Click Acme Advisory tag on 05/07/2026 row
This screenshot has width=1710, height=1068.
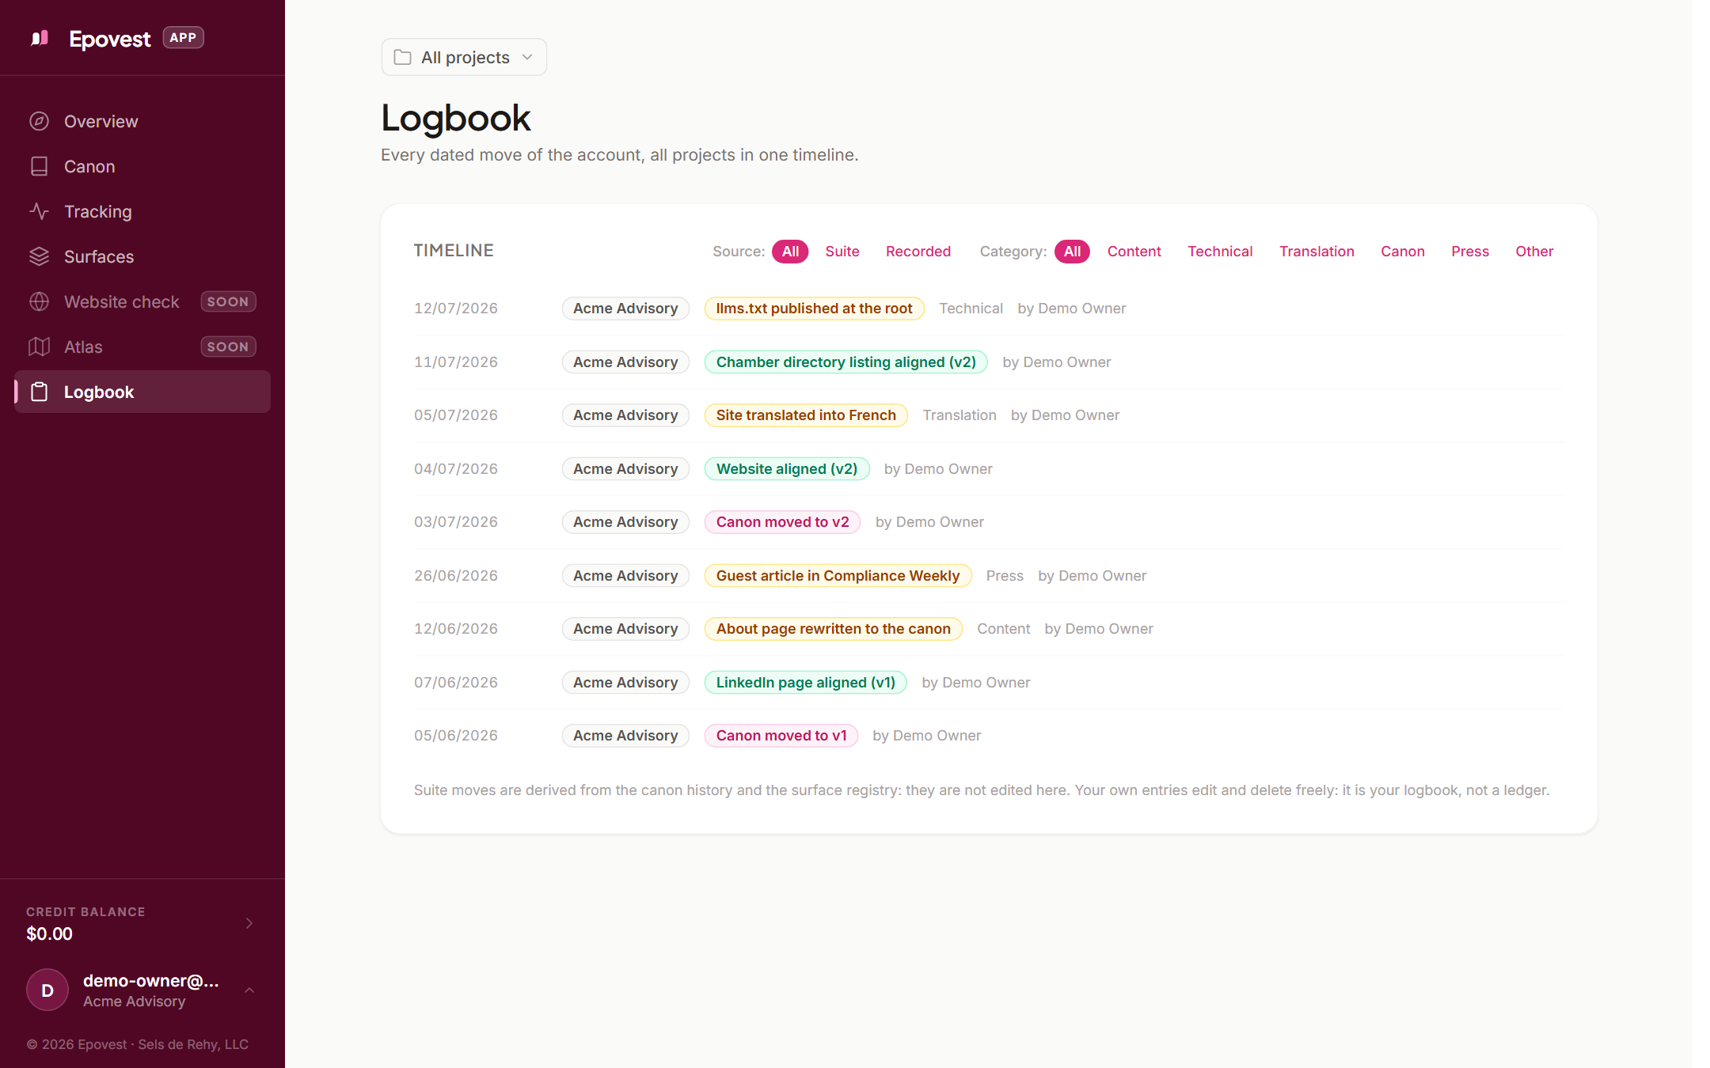[x=625, y=415]
